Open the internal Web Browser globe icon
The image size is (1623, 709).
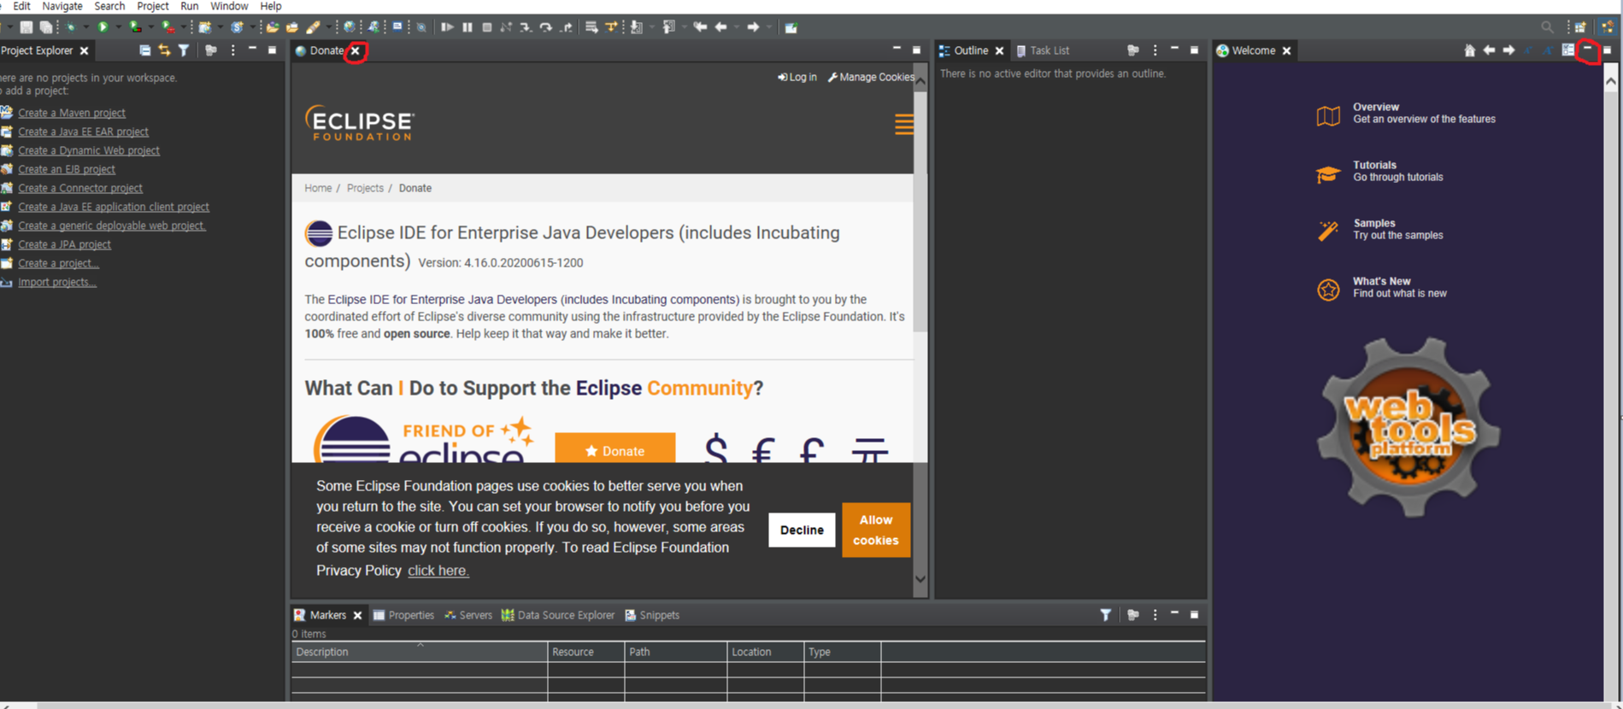tap(350, 27)
